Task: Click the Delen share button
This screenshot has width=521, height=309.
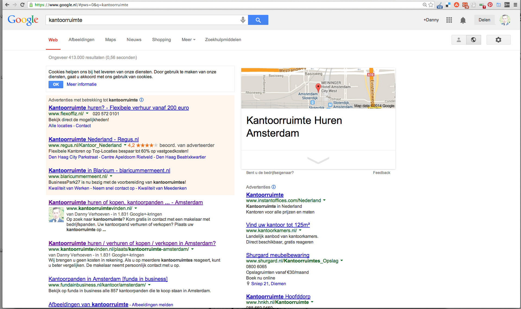Action: 484,20
